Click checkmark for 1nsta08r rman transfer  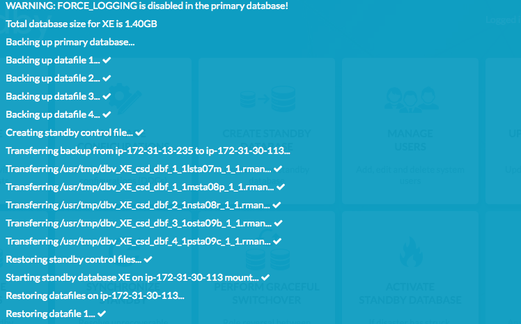point(277,205)
